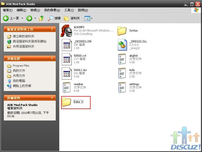
Task: Go up one folder level icon
Action: point(41,18)
